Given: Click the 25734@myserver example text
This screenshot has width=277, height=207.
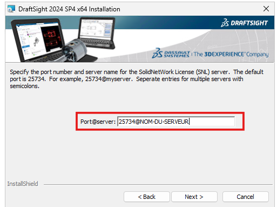Looking at the screenshot, I should point(109,79).
